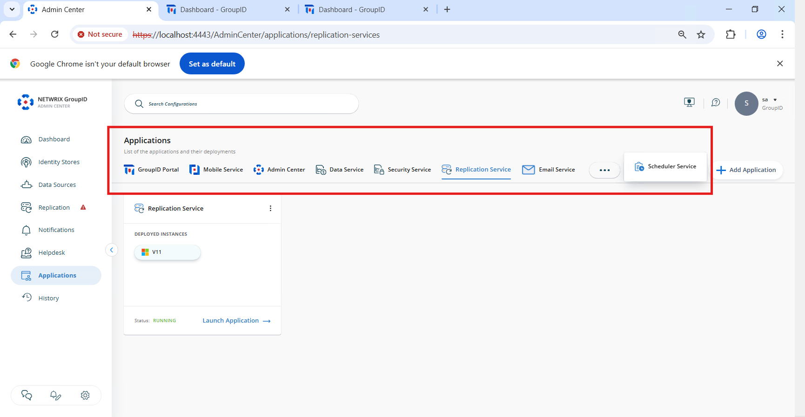Open the tab search dropdown arrow
The height and width of the screenshot is (417, 805).
pos(12,9)
